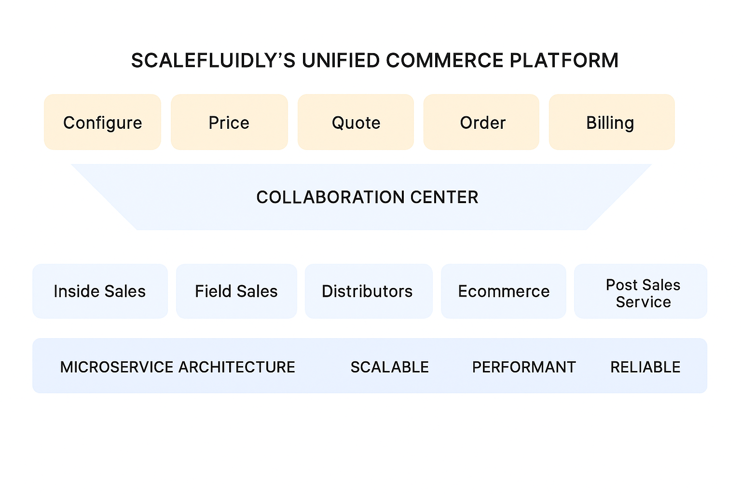Click the word PLATFORM in the title
Image resolution: width=741 pixels, height=494 pixels.
pos(564,61)
